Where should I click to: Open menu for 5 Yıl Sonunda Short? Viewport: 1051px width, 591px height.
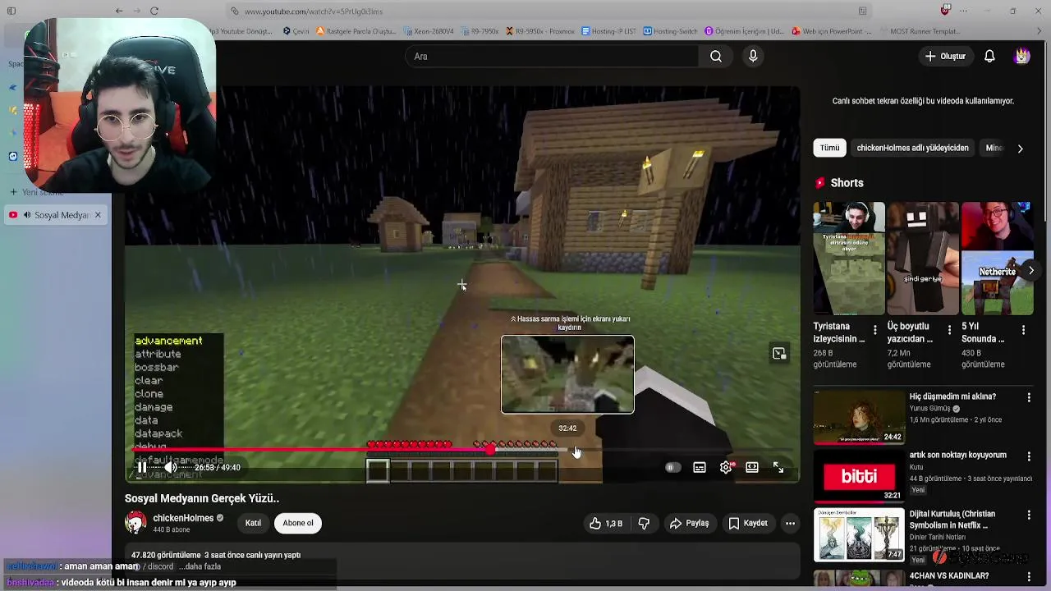pos(1023,330)
